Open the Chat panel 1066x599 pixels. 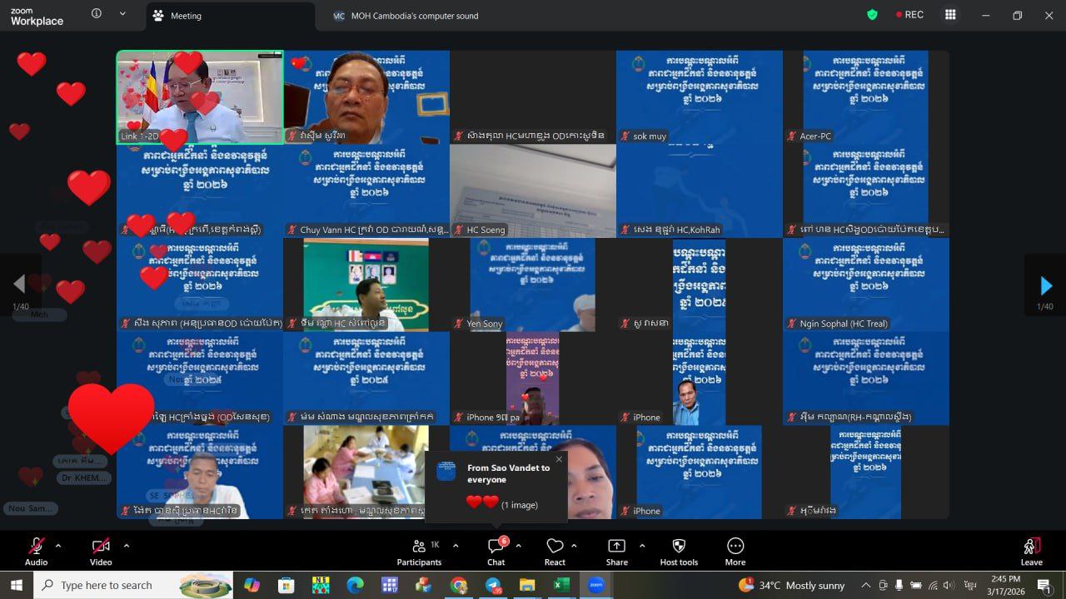pyautogui.click(x=496, y=551)
